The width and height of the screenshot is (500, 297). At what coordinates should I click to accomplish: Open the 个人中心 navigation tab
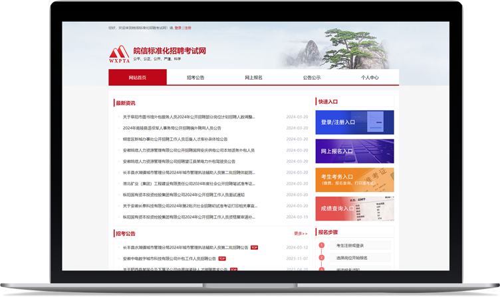coord(370,78)
